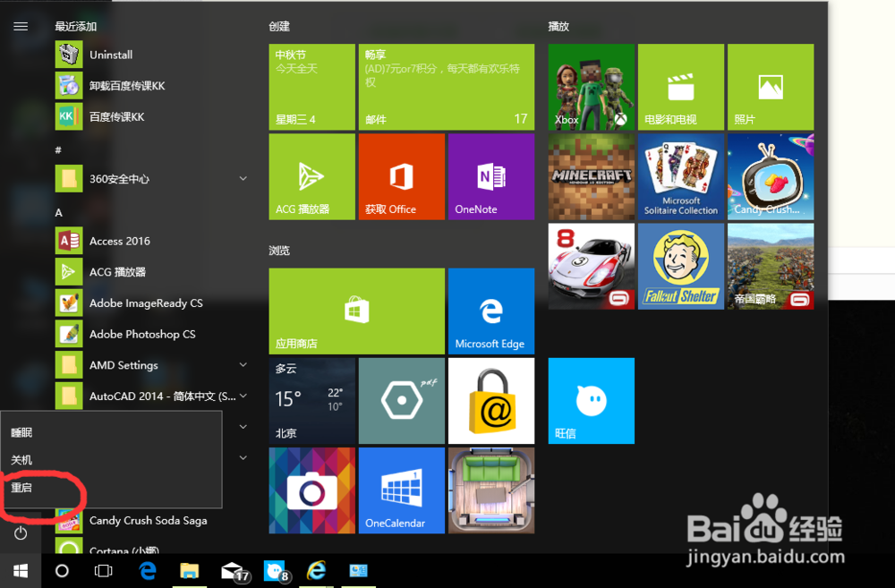Open the 北京 weather tile
Image resolution: width=895 pixels, height=588 pixels.
pos(311,401)
